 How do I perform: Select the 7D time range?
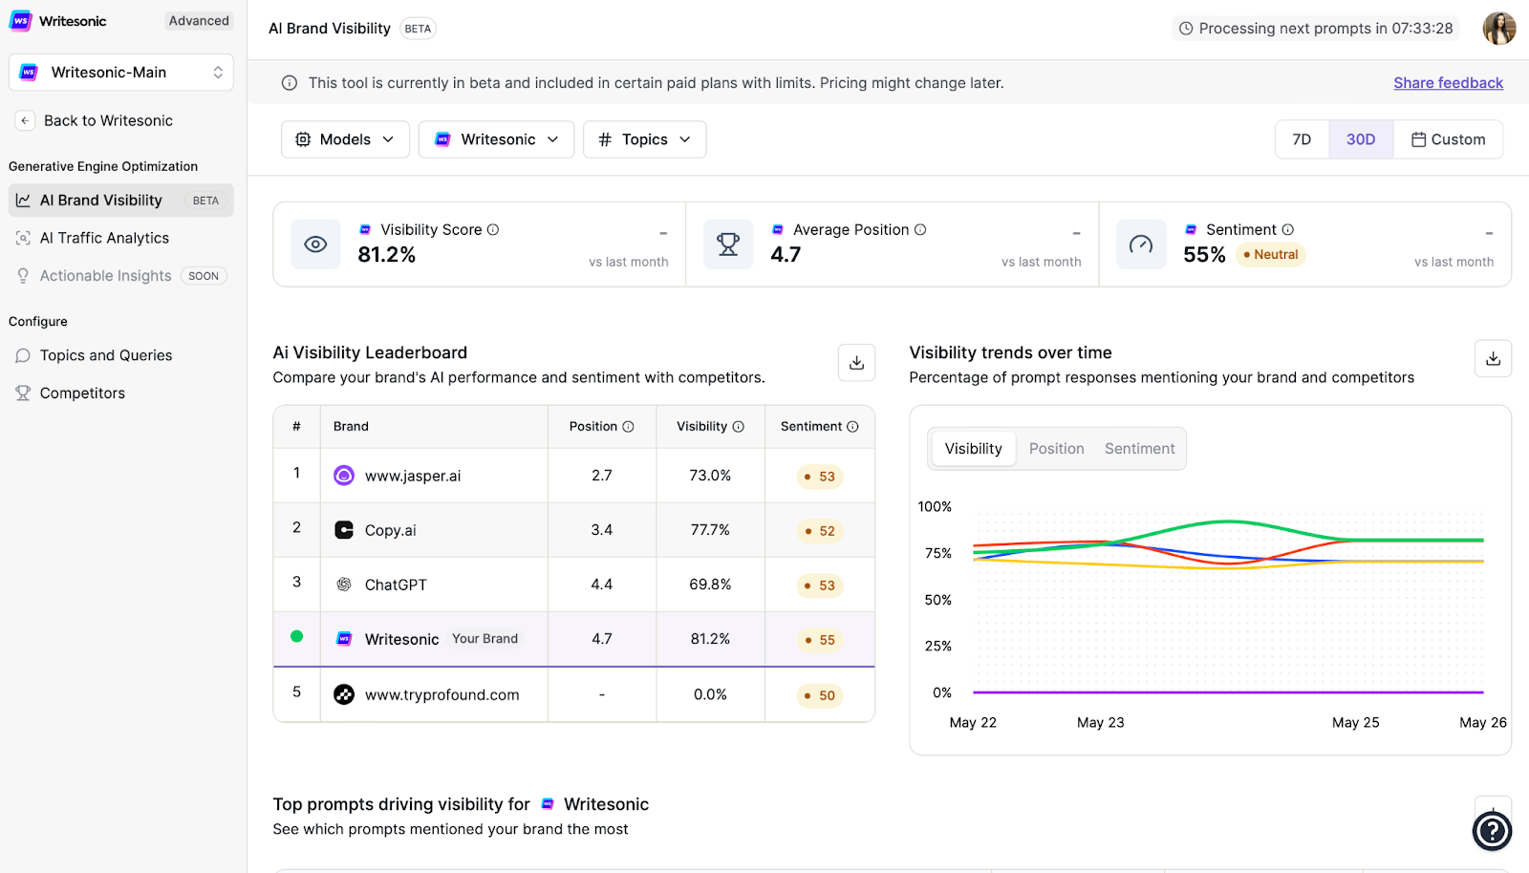click(x=1302, y=139)
